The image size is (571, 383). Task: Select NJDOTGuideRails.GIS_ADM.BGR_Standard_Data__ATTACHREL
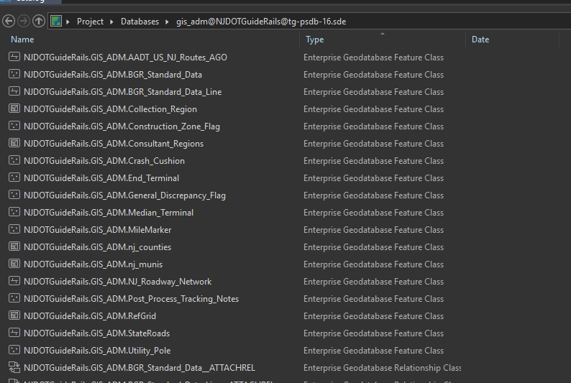[139, 368]
